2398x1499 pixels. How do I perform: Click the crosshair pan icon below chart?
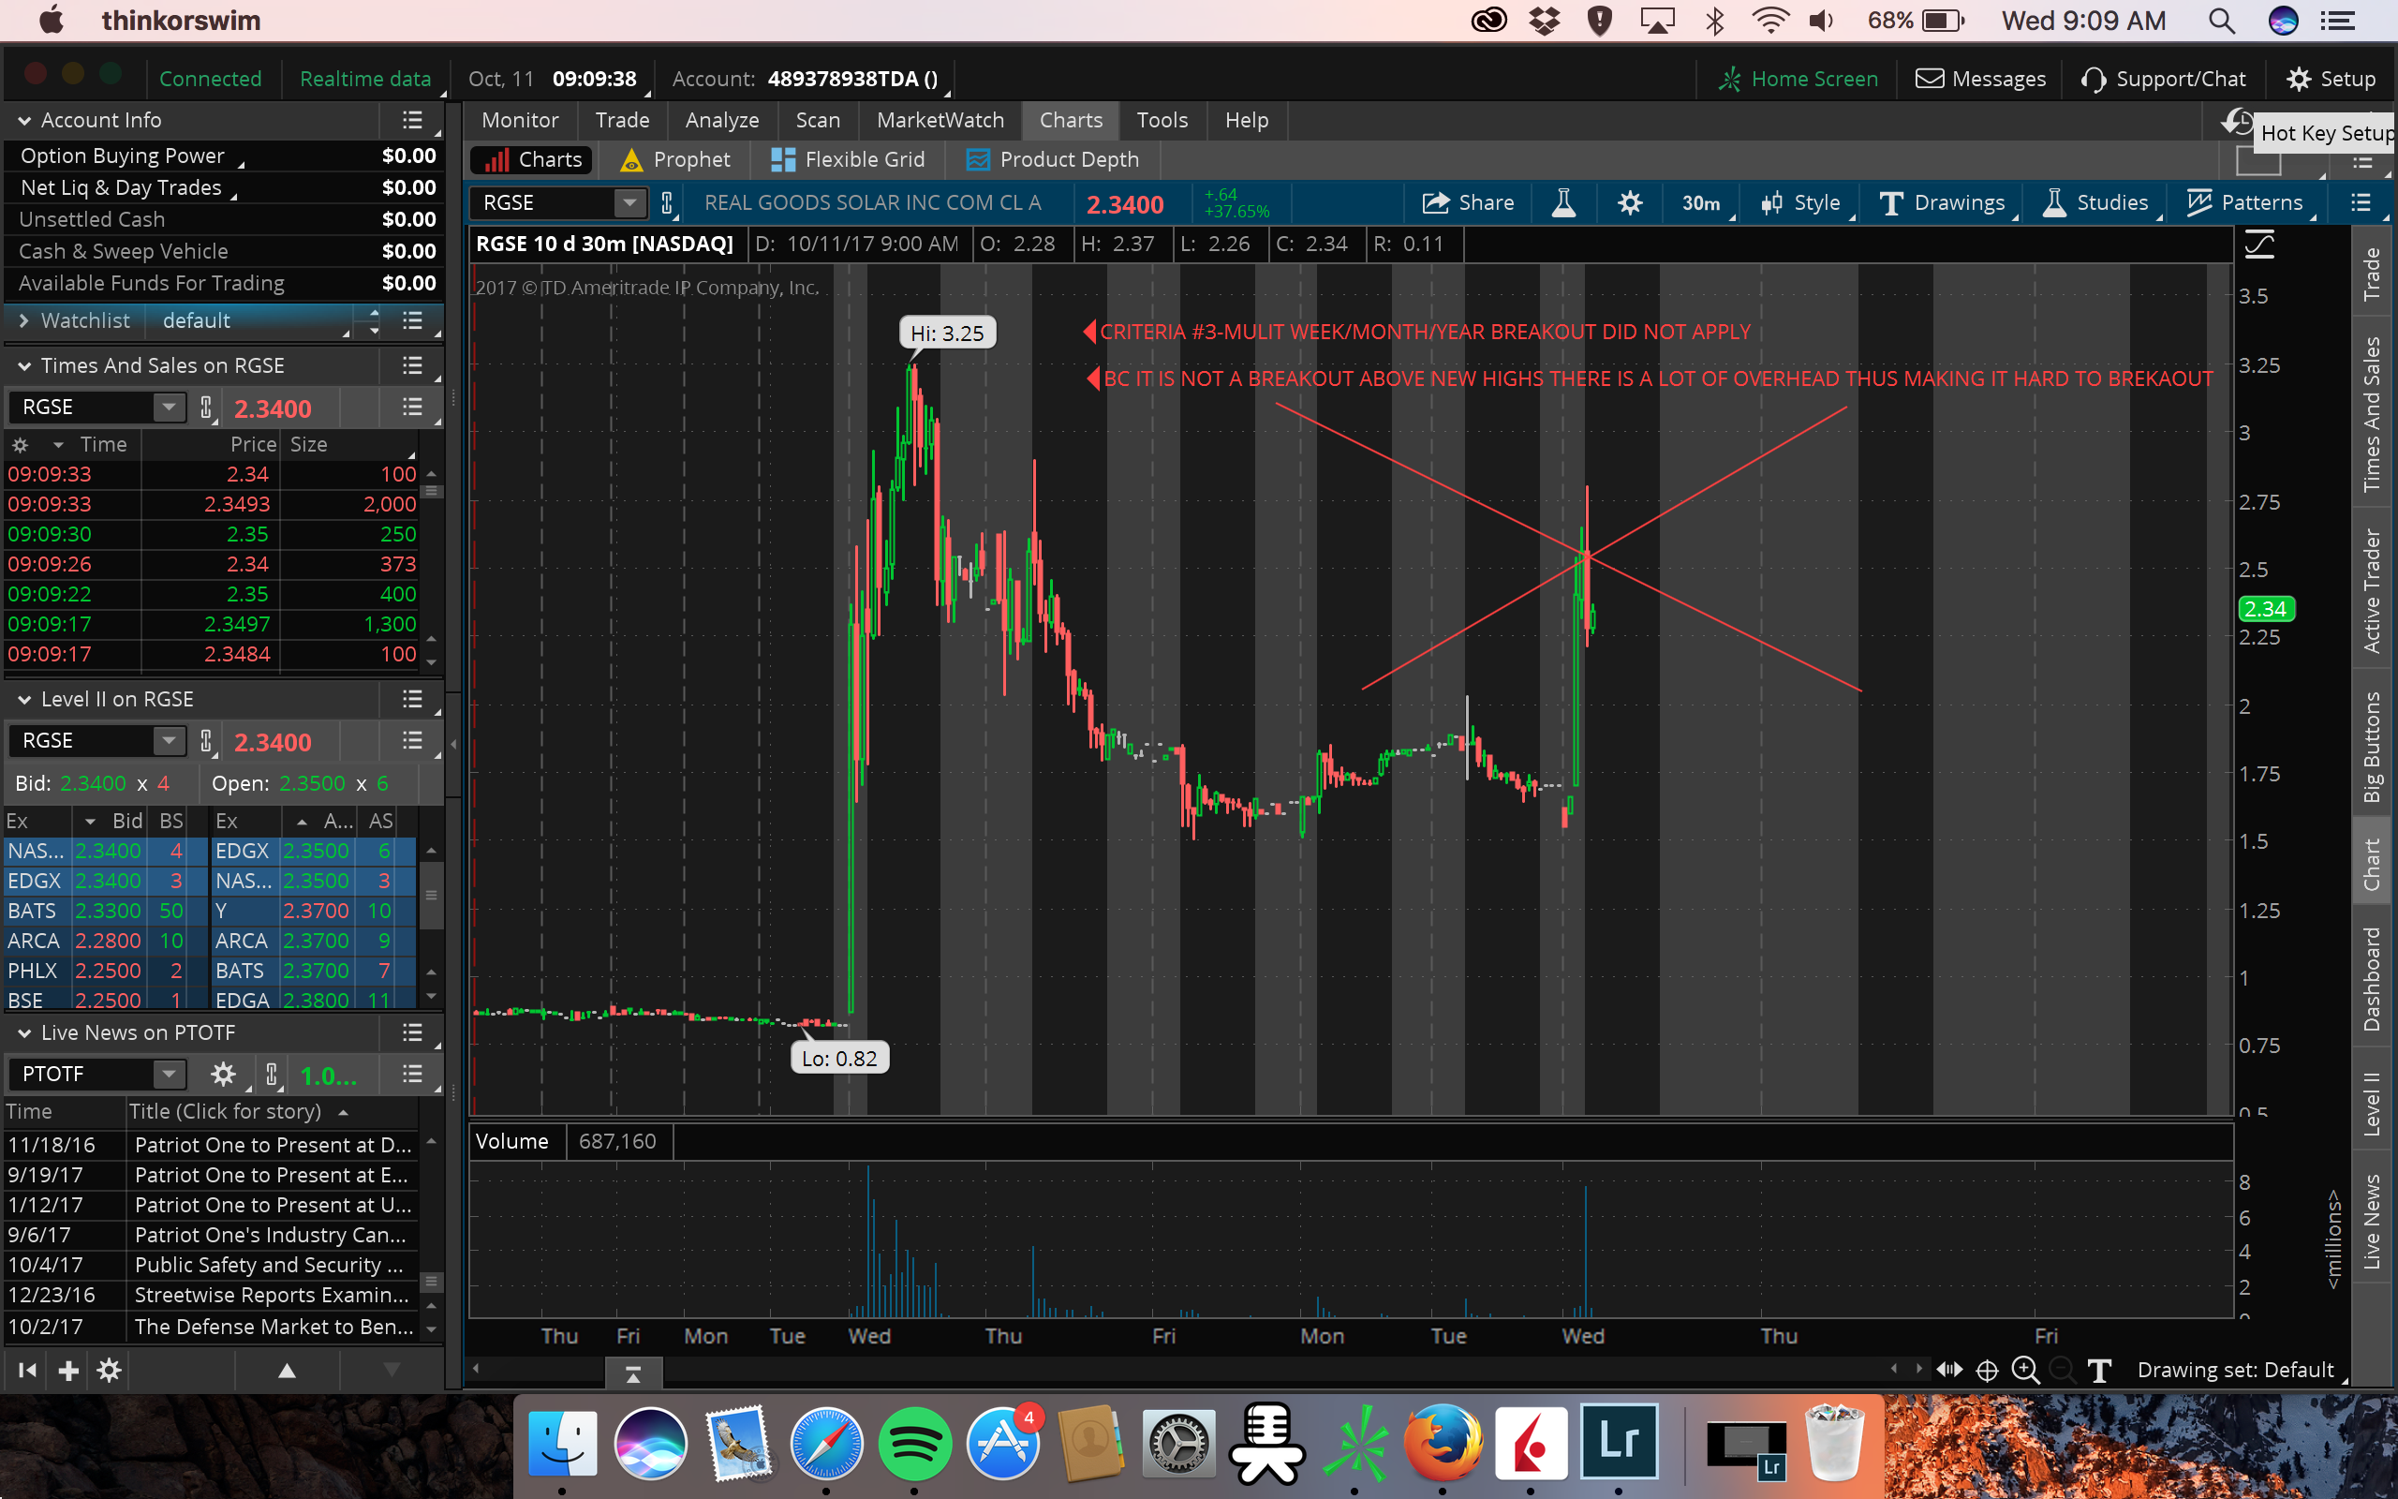pyautogui.click(x=1986, y=1370)
